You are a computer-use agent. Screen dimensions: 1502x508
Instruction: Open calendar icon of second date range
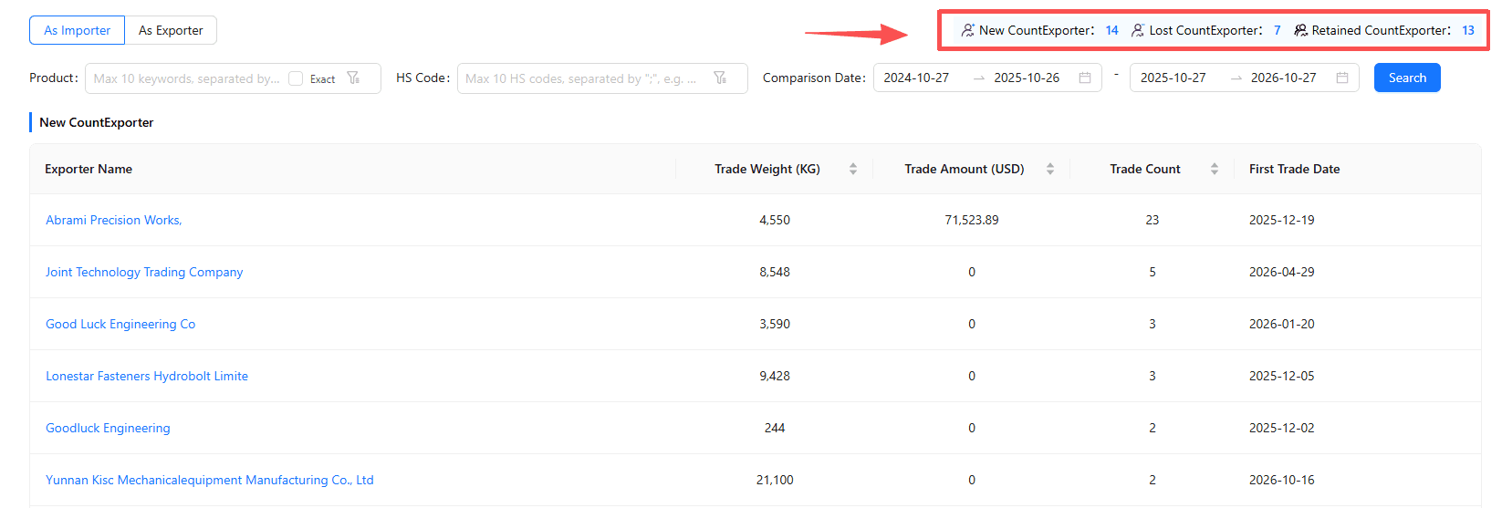(x=1342, y=78)
